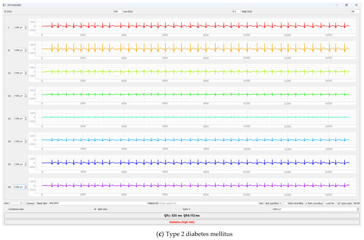Adjust lead V2 amplitude spinner arrows
364x240 pixels.
click(x=26, y=96)
